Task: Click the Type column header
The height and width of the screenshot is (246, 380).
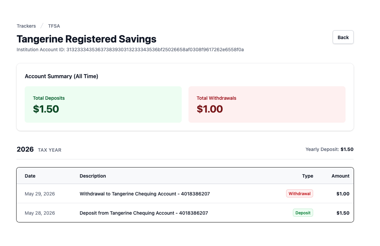Action: pyautogui.click(x=307, y=176)
